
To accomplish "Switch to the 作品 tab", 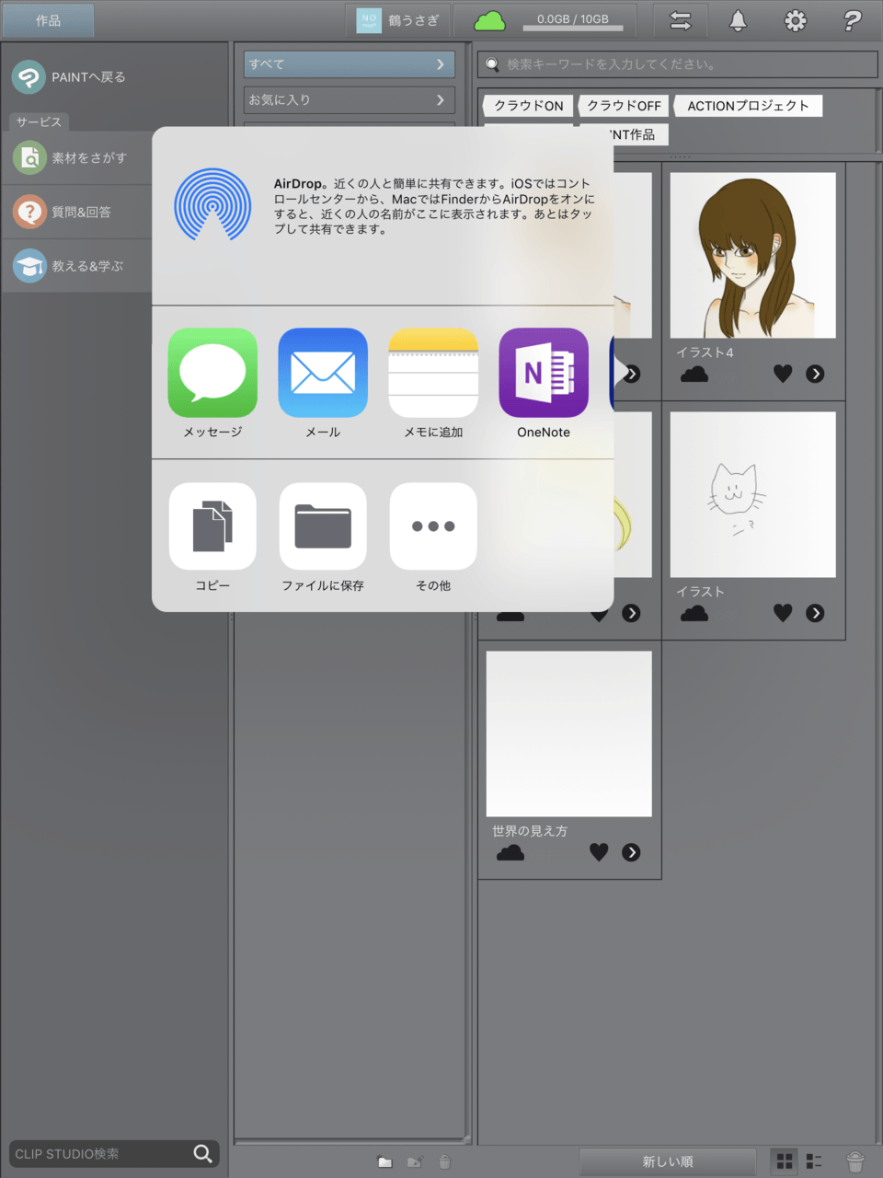I will coord(48,20).
